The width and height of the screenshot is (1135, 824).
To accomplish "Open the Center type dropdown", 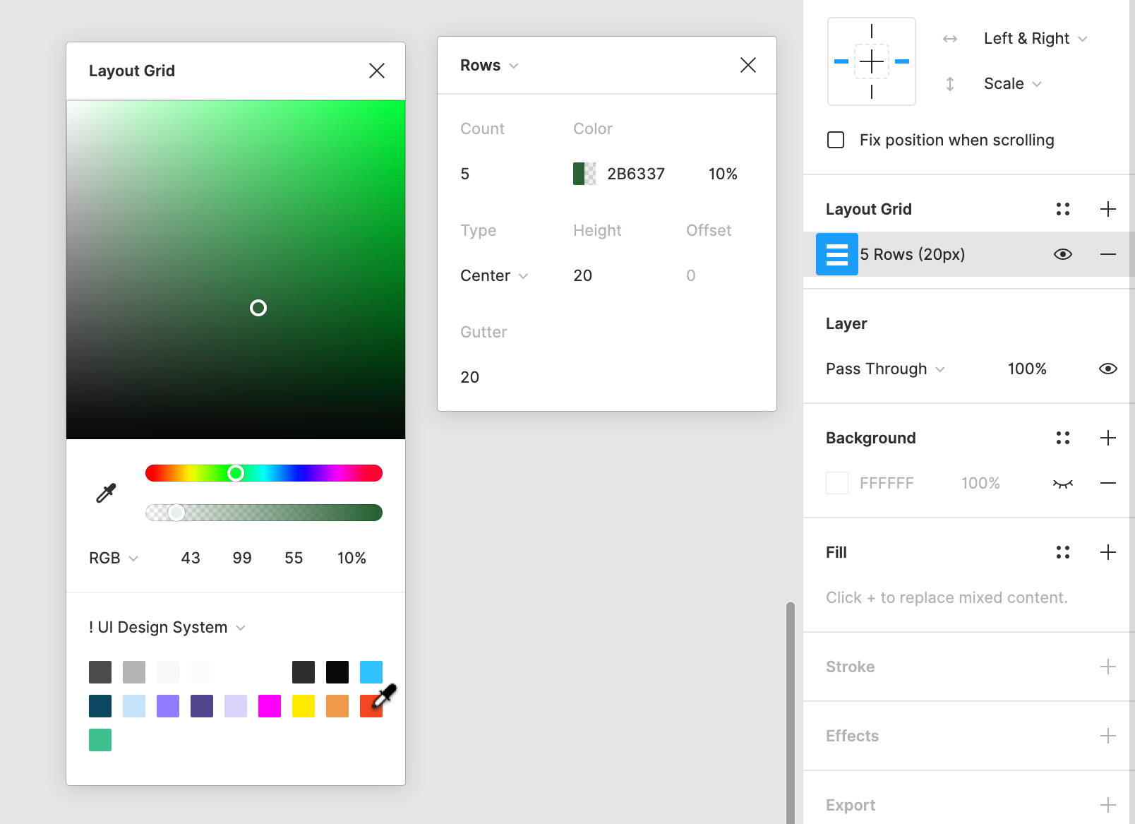I will click(494, 275).
